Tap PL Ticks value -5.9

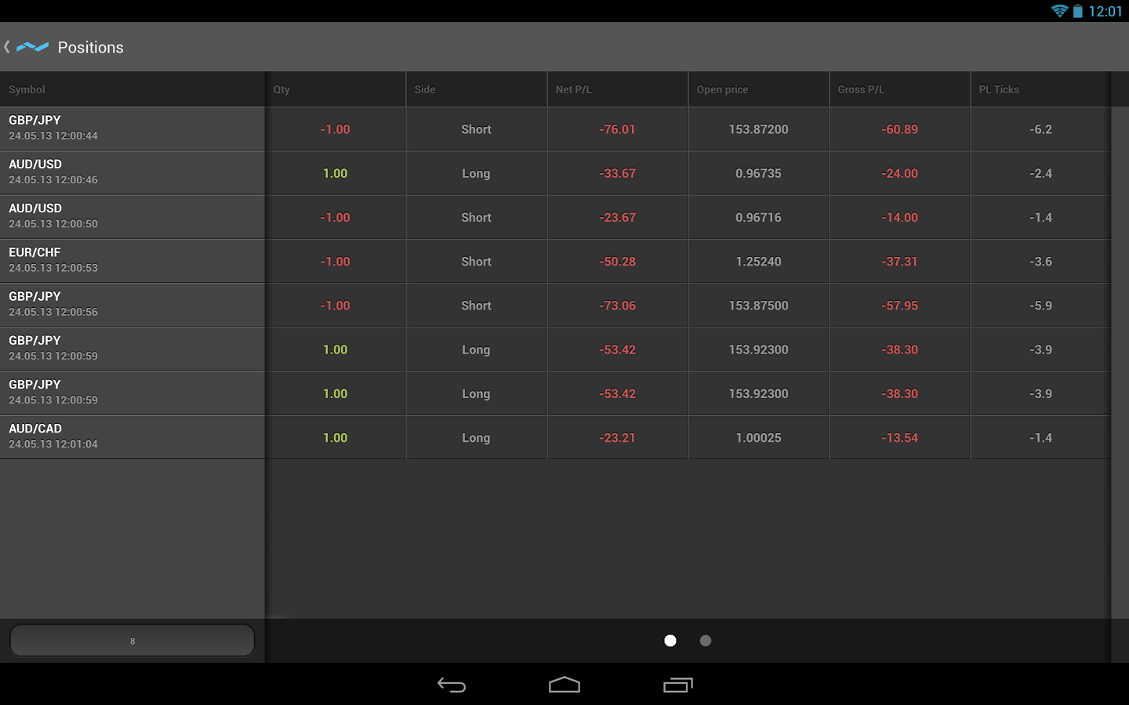1040,305
